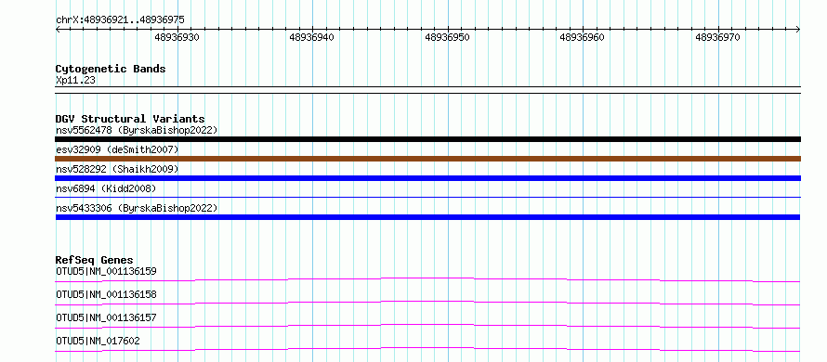
Task: Click the right arrowhead of the ruler
Action: pos(798,30)
